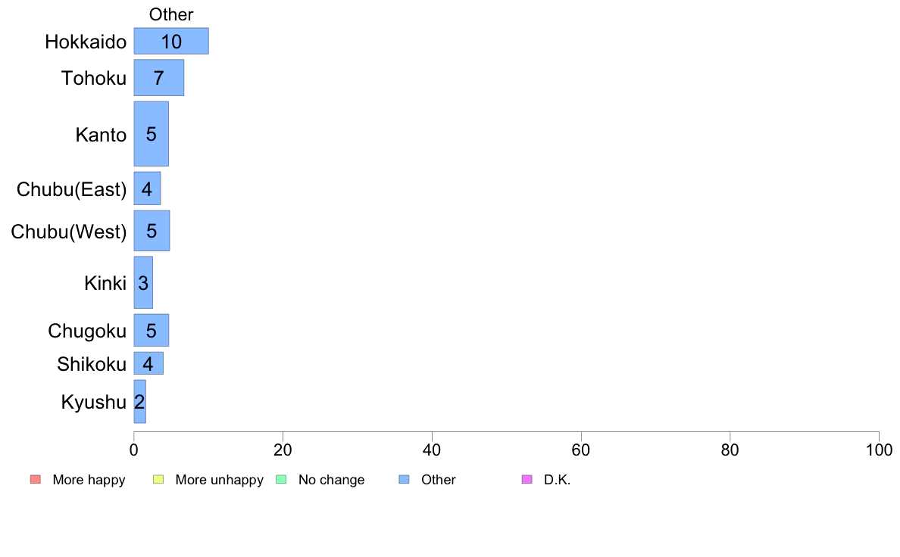The image size is (900, 557).
Task: Select the Kinki bar showing 3
Action: [143, 282]
